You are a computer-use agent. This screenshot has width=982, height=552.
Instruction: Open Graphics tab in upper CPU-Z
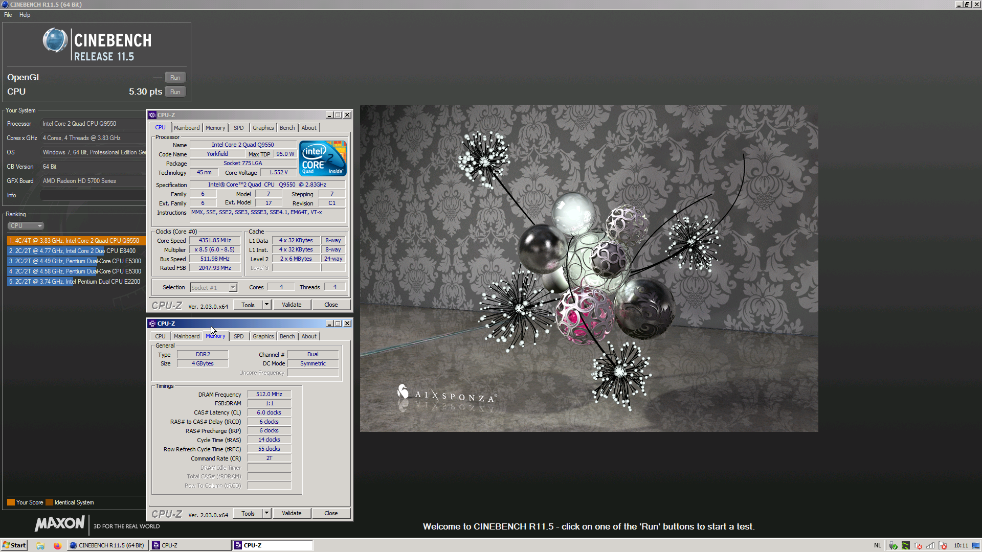pos(263,128)
